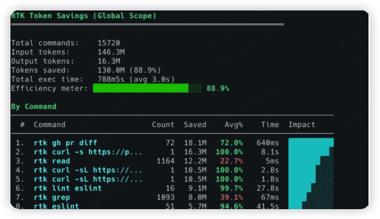Screen dimensions: 380x219
Task: Select the By Command section heading
Action: (33, 106)
